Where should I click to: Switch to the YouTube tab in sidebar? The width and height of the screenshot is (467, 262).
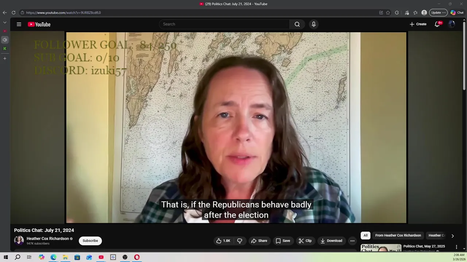[5, 31]
